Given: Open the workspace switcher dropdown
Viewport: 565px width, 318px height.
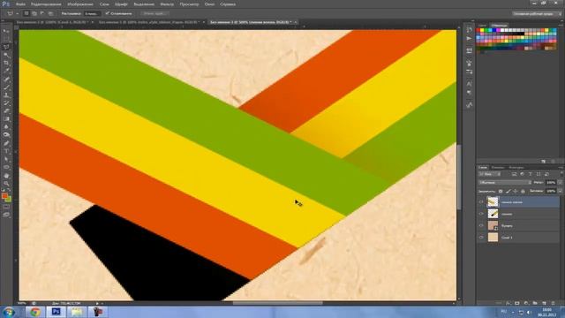Looking at the screenshot, I should (537, 13).
